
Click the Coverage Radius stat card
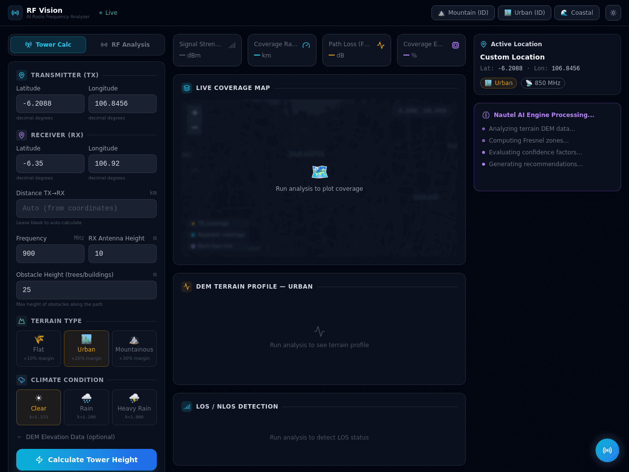point(282,50)
